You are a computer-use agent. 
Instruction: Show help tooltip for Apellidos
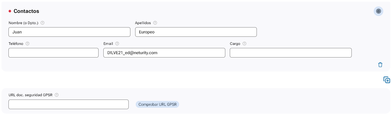pos(155,23)
